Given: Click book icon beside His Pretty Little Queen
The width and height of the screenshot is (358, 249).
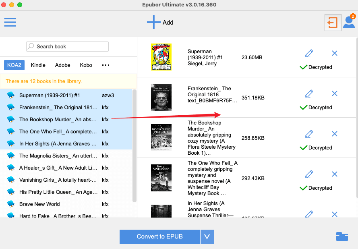Looking at the screenshot, I should pyautogui.click(x=11, y=192).
